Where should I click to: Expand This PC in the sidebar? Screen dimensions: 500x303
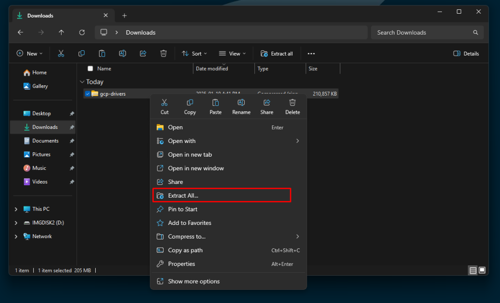[15, 208]
